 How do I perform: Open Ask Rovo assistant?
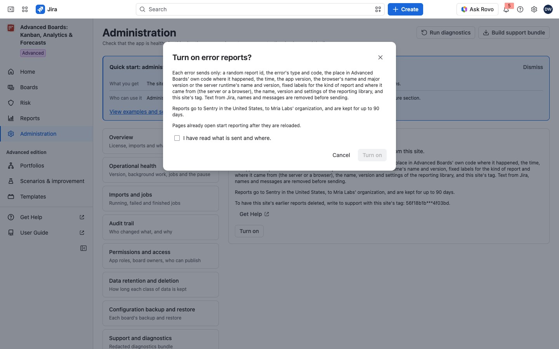(477, 9)
